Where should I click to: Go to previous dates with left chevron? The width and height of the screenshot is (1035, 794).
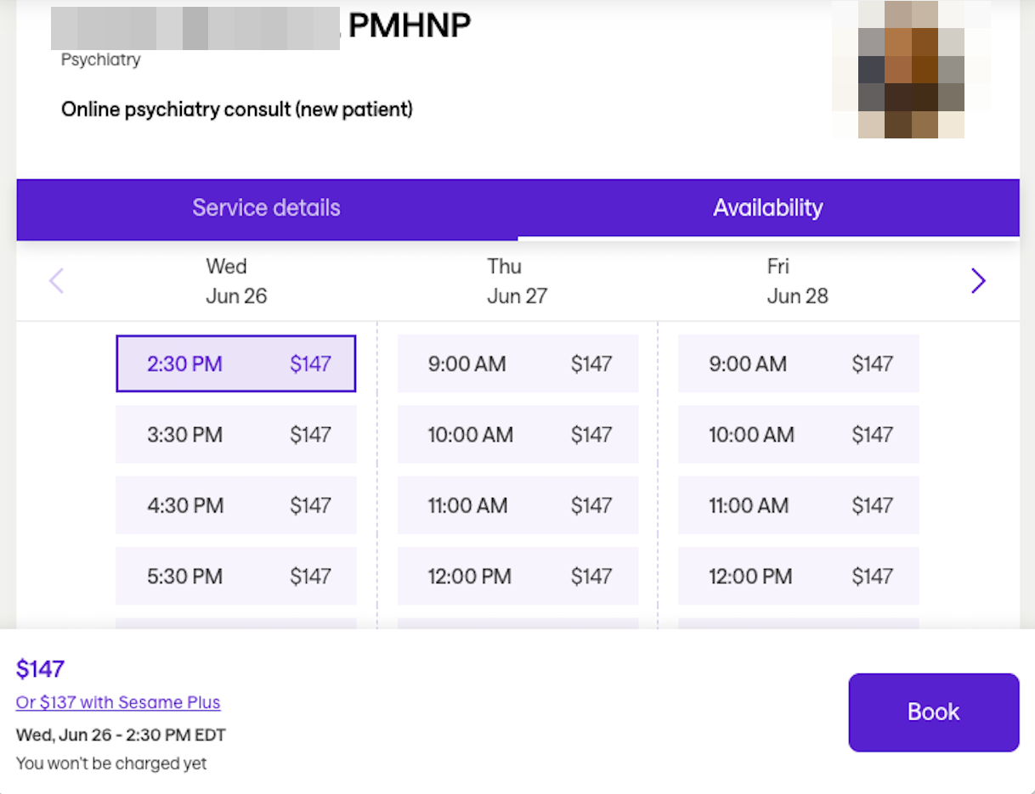coord(57,281)
